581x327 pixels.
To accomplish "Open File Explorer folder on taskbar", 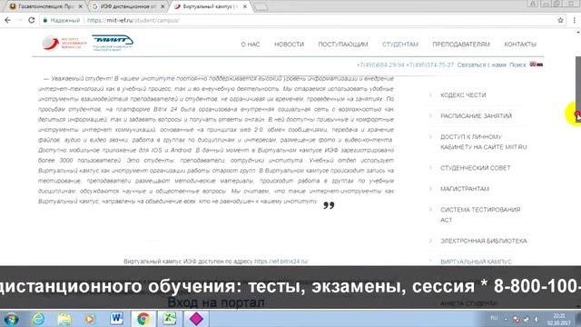I will pos(64,319).
